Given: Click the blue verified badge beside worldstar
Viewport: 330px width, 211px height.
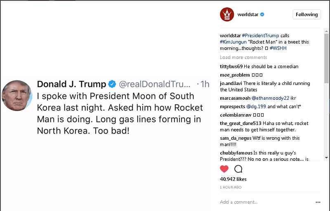Looking at the screenshot, I should (x=262, y=14).
